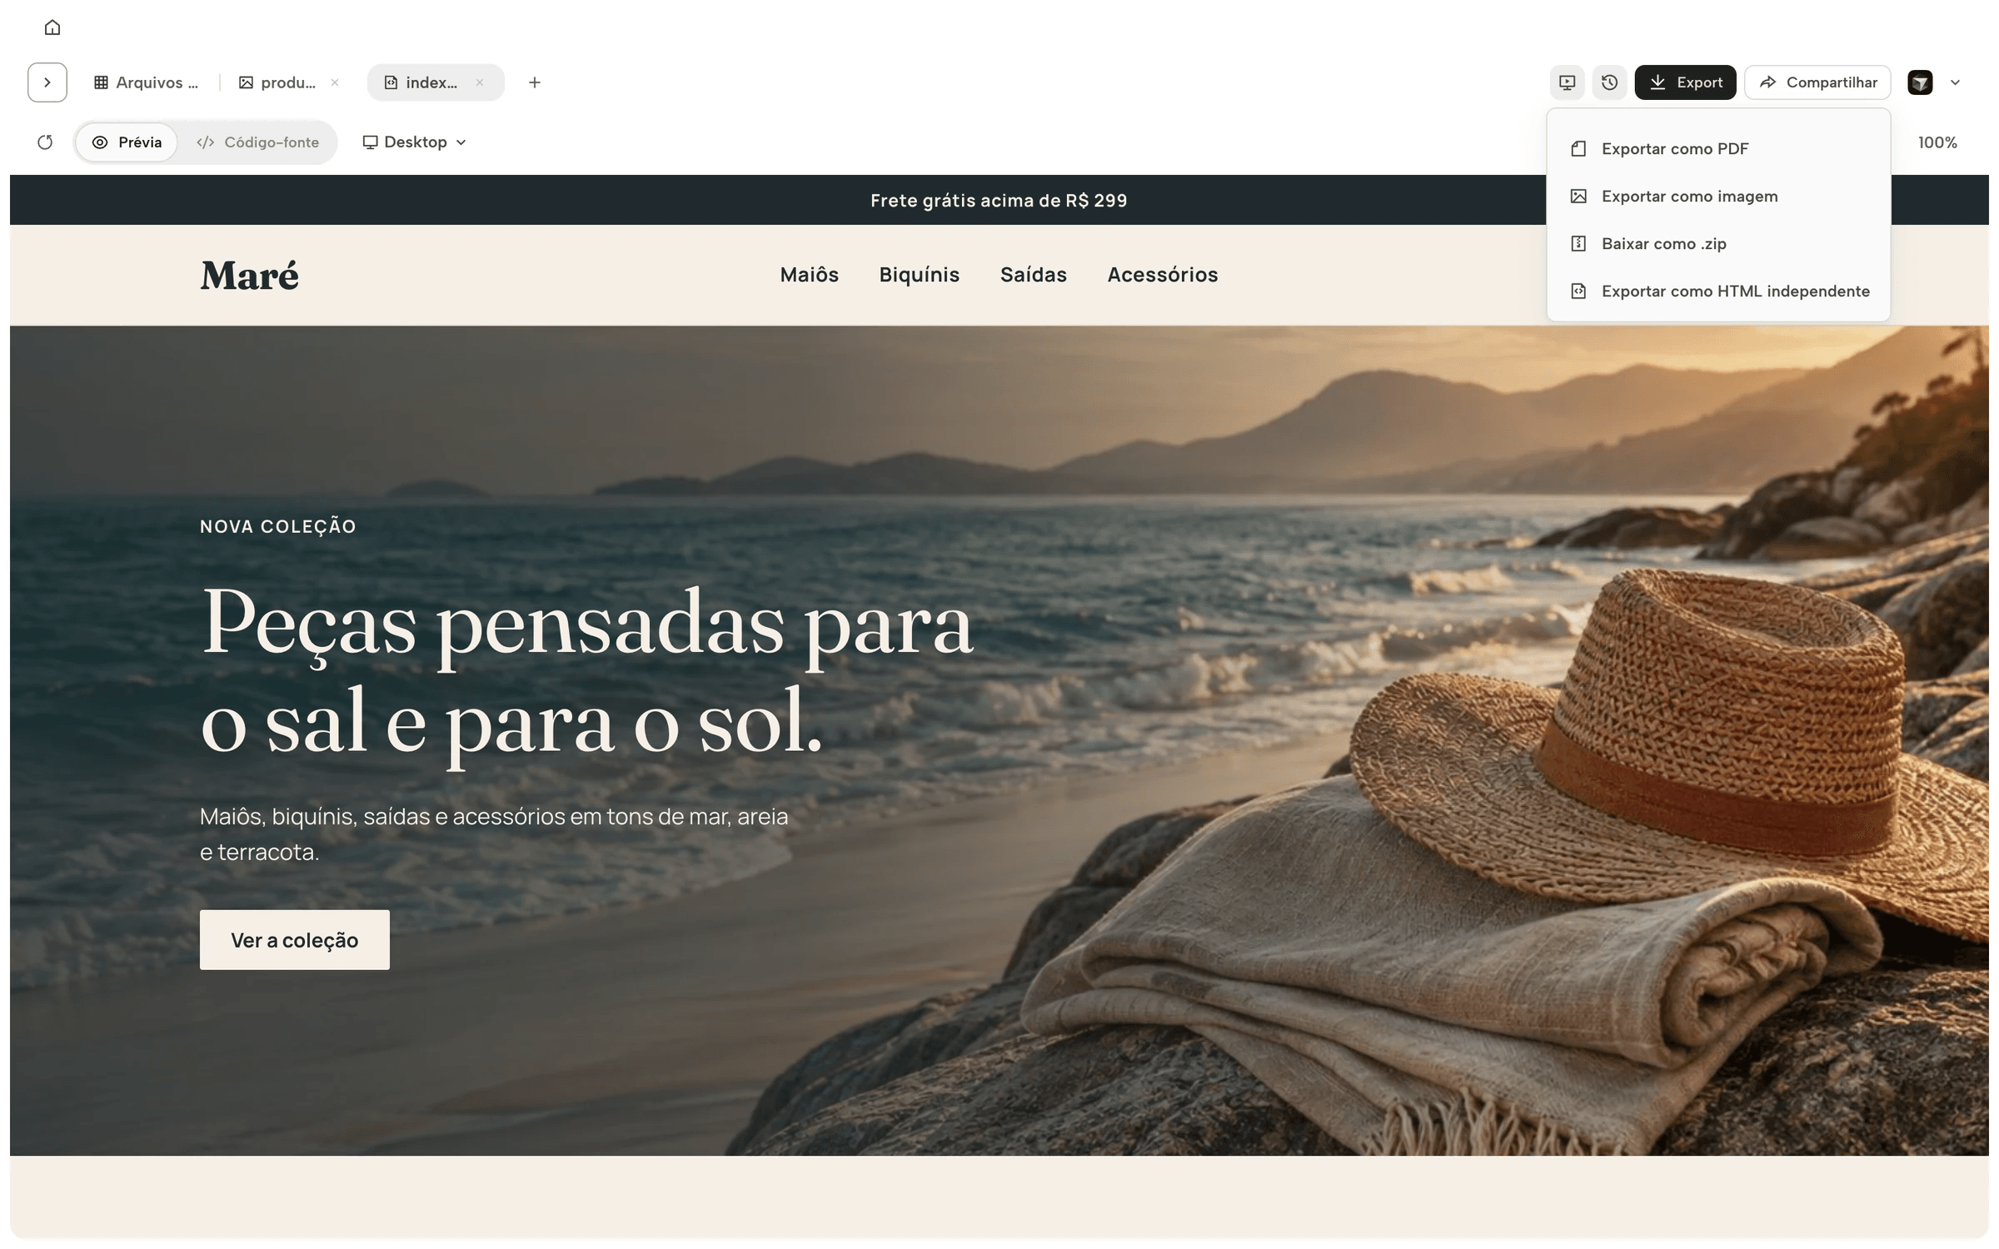Screen dimensions: 1999x1249
Task: Open the Maiôs nav link
Action: pos(809,275)
